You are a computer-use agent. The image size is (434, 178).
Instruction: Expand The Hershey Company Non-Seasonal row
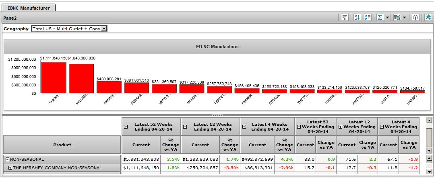tap(10, 168)
